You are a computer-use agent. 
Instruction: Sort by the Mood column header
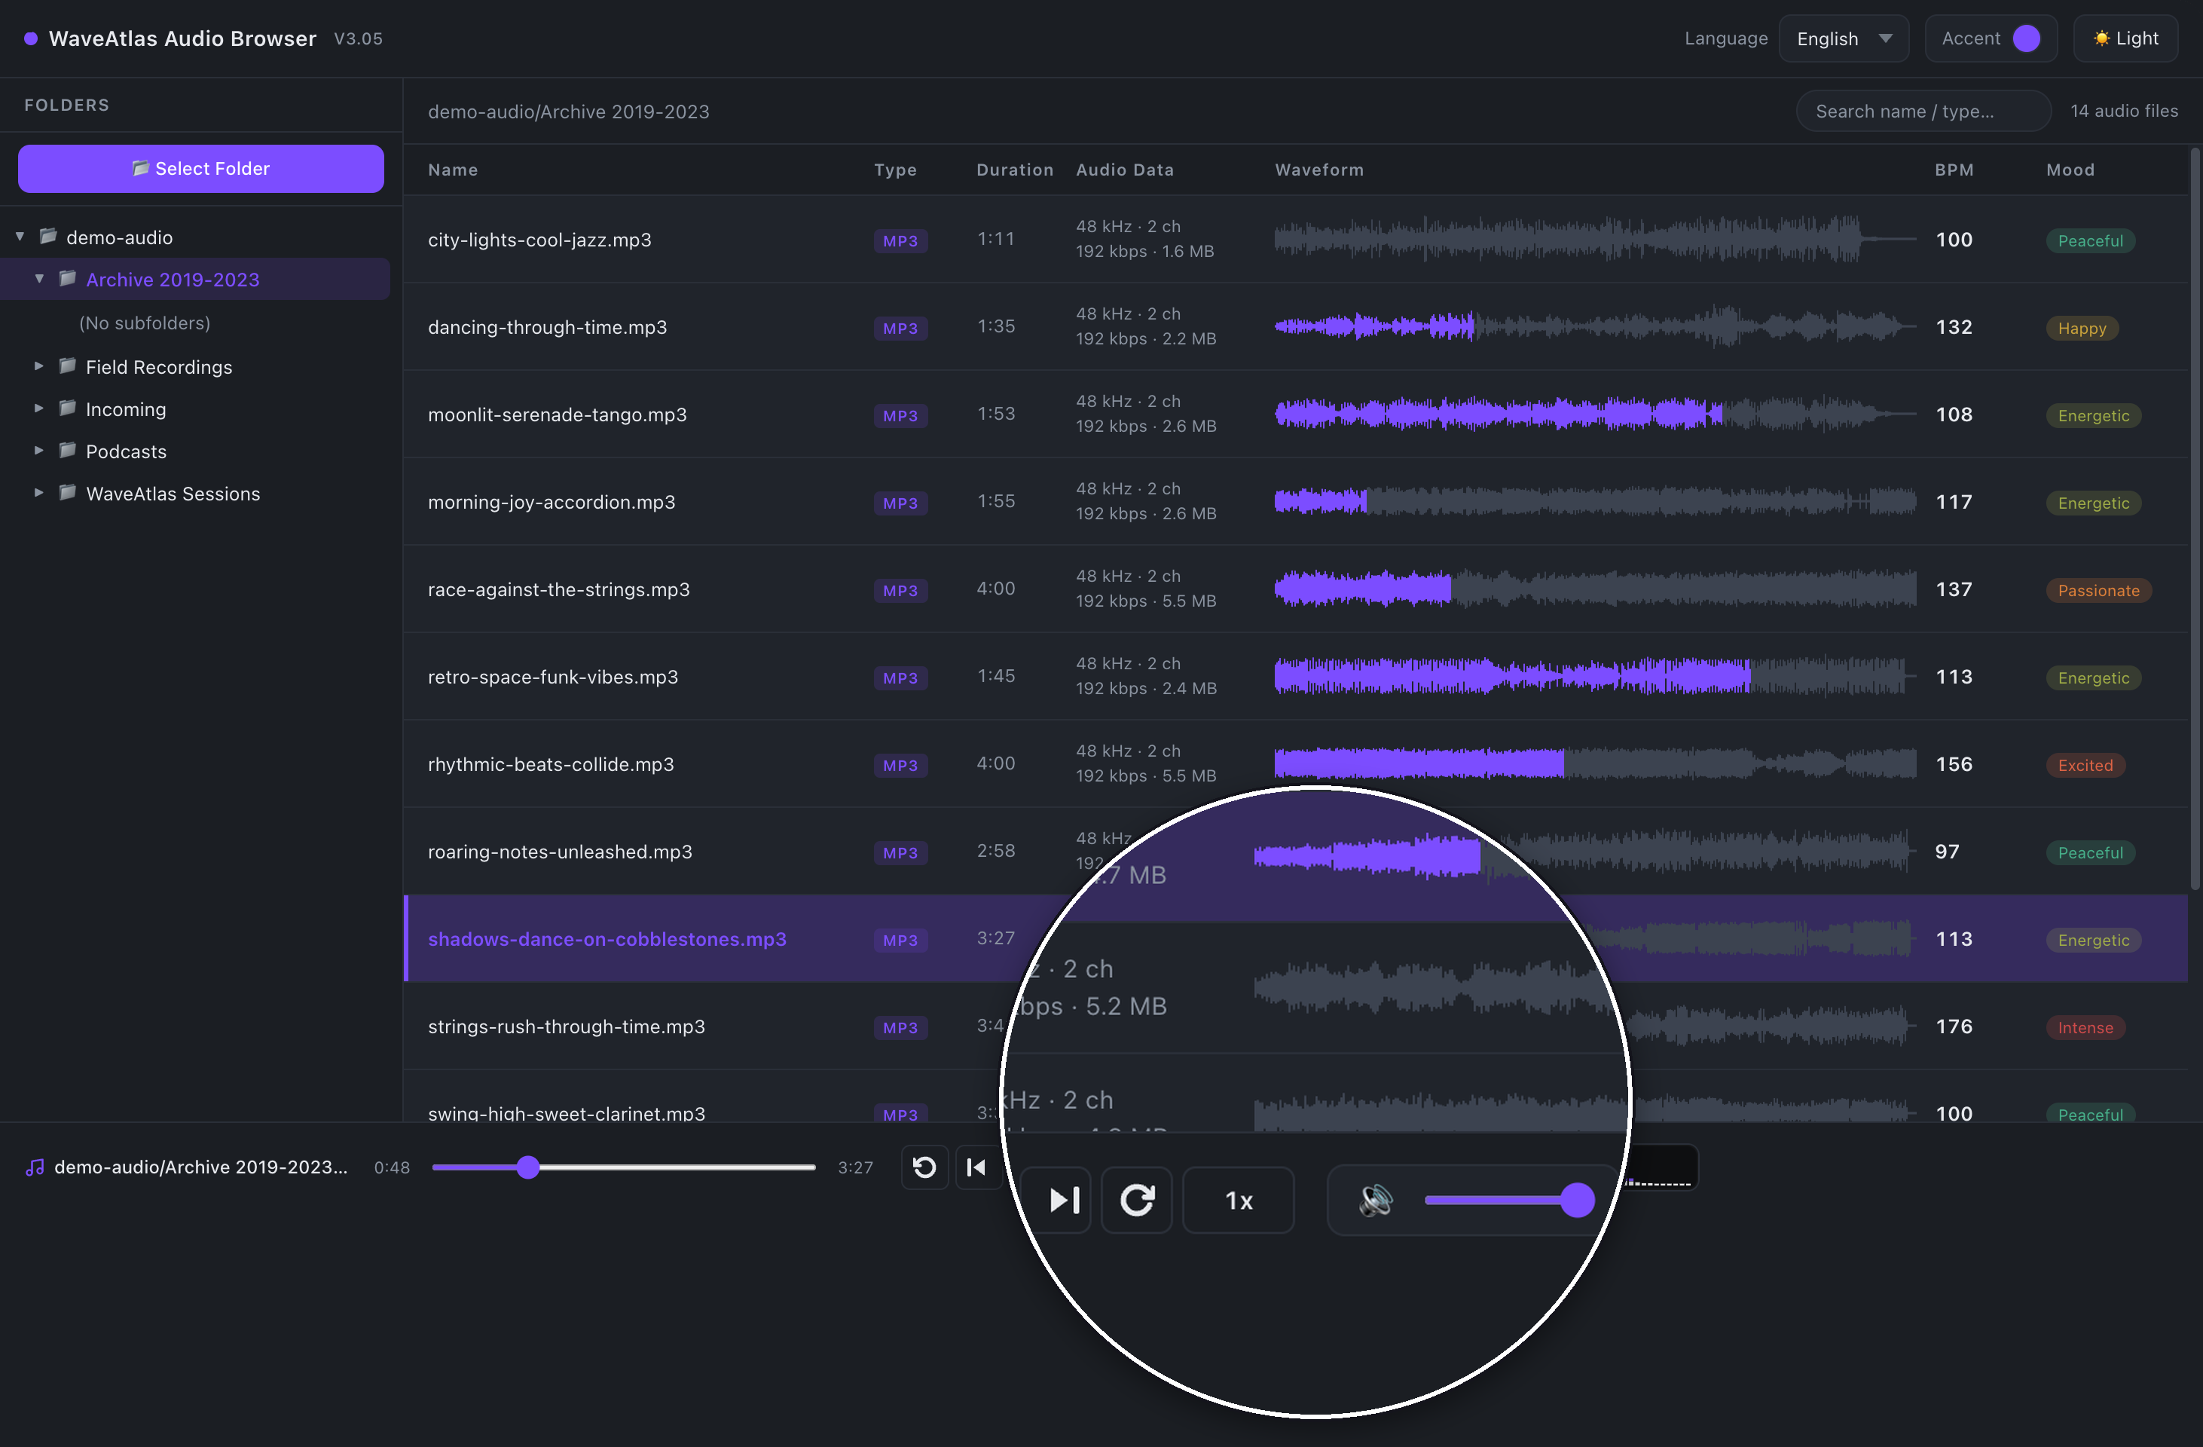point(2070,170)
